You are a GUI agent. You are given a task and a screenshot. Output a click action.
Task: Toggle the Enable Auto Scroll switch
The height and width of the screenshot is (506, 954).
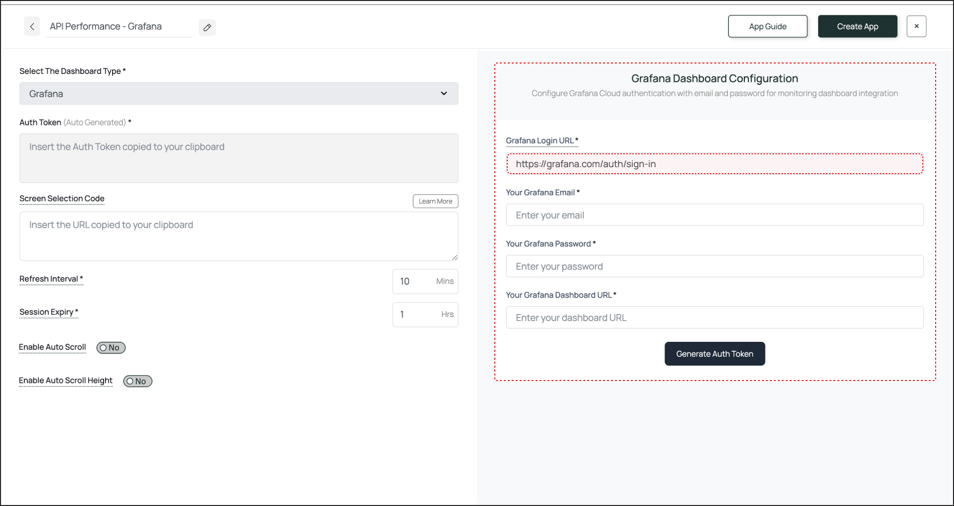(111, 348)
